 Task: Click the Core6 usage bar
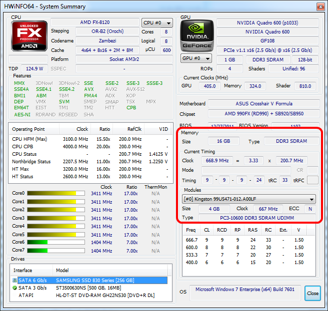tap(59, 242)
